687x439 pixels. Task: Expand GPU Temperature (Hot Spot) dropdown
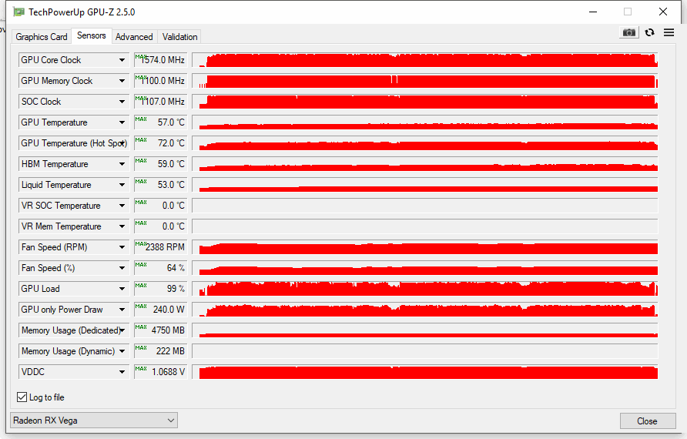click(x=122, y=143)
